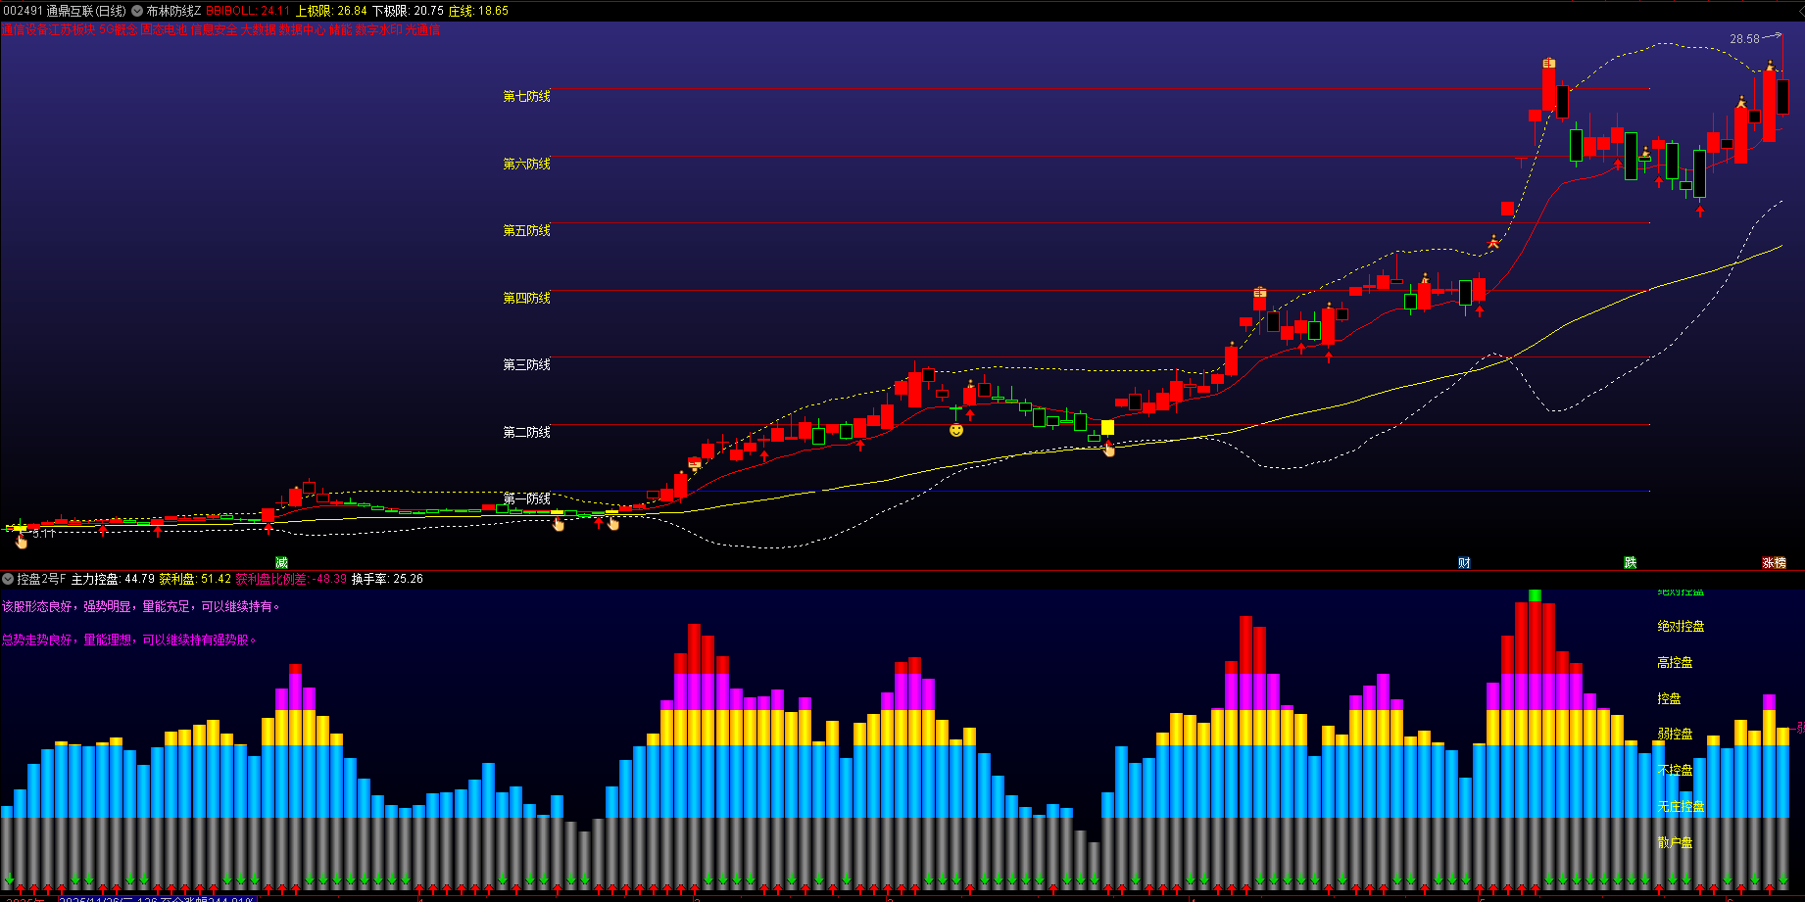Open the 控盘2号F indicator dropdown arrow
This screenshot has width=1805, height=902.
[8, 579]
